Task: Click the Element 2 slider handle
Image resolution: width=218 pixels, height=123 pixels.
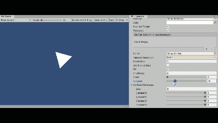Action: coord(205,101)
